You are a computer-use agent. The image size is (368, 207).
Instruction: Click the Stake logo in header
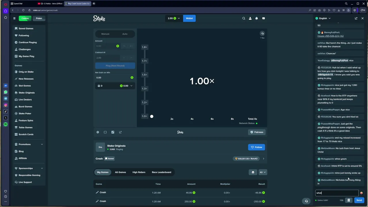click(99, 18)
